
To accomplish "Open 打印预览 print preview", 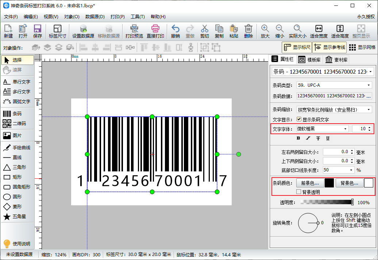I will point(134,31).
